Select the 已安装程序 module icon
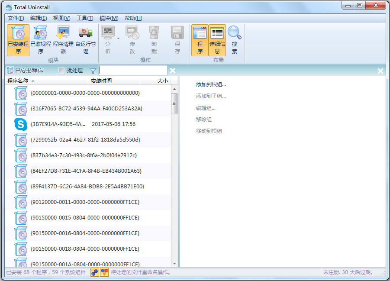 (18, 40)
